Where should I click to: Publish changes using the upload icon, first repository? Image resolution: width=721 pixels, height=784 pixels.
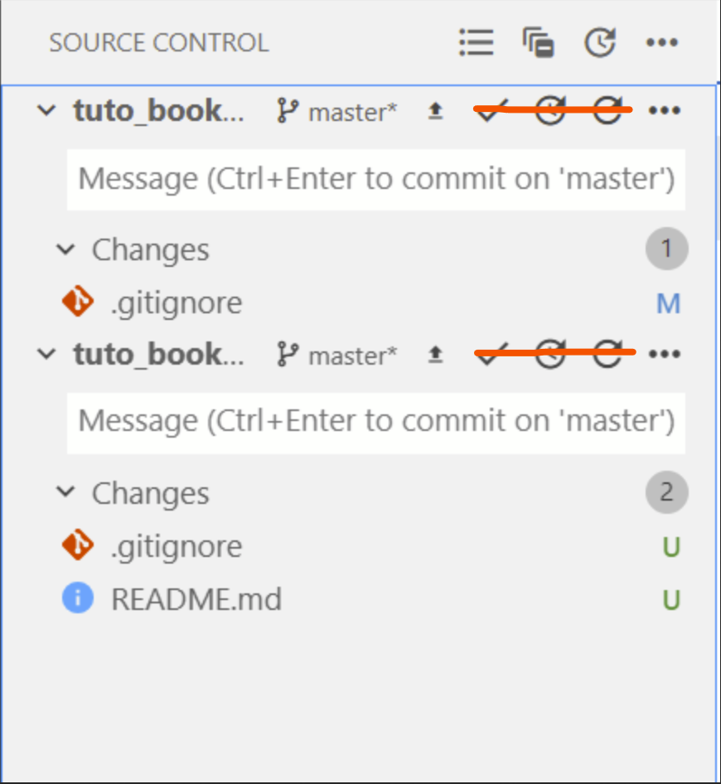pos(435,111)
